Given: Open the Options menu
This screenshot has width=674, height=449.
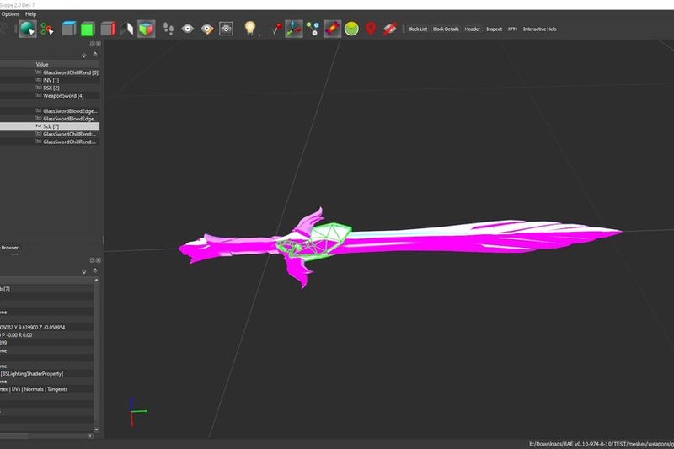Looking at the screenshot, I should [10, 14].
